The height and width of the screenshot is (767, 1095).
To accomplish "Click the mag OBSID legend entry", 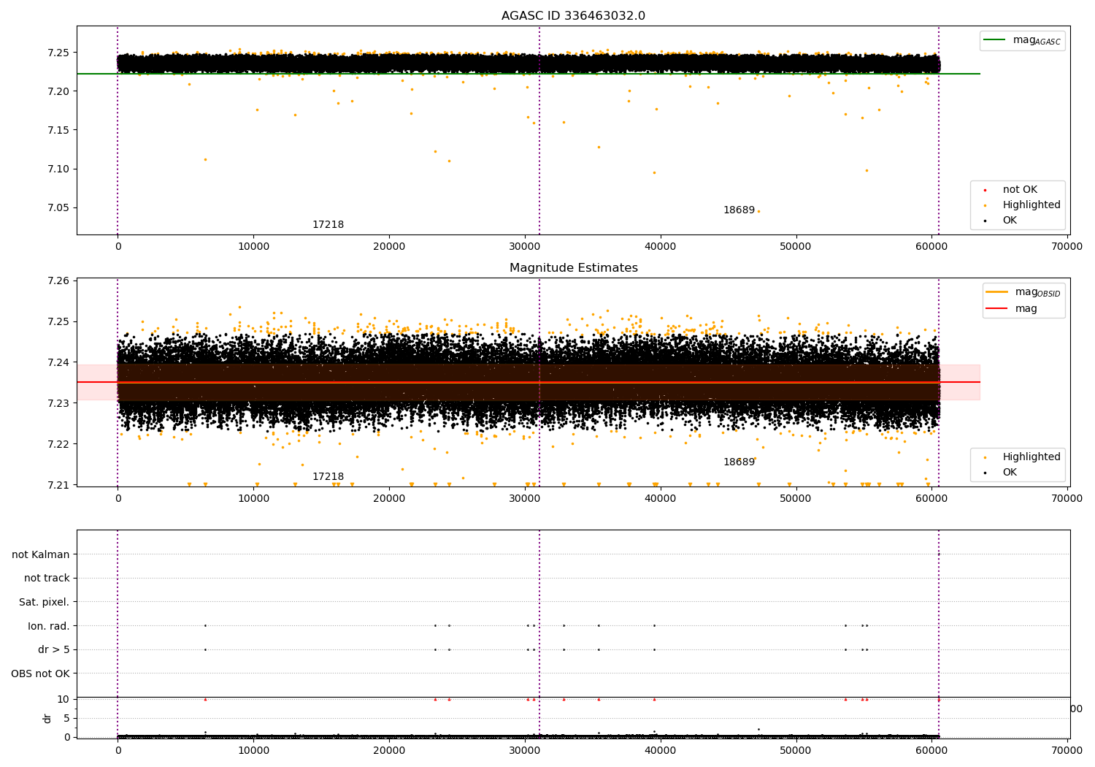I will point(1023,292).
